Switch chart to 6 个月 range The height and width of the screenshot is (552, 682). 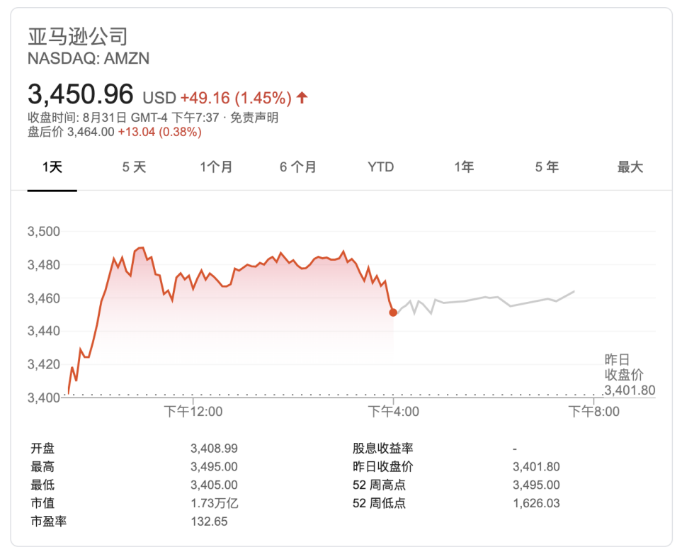pos(298,167)
